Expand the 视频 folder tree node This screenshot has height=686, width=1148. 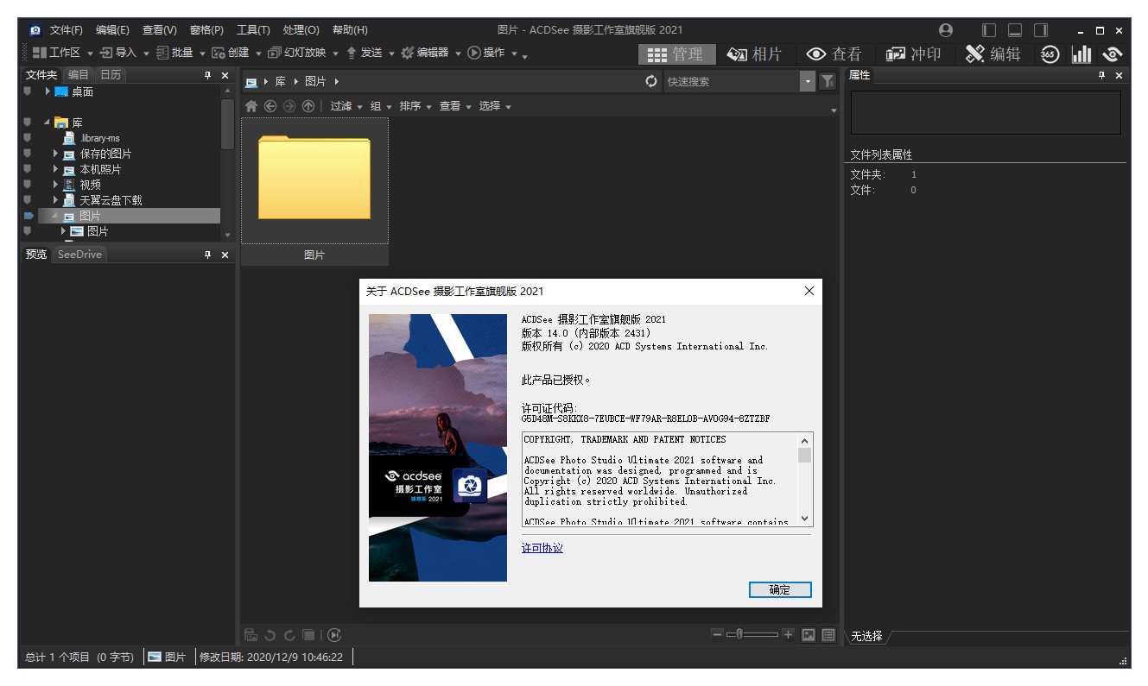tap(54, 184)
